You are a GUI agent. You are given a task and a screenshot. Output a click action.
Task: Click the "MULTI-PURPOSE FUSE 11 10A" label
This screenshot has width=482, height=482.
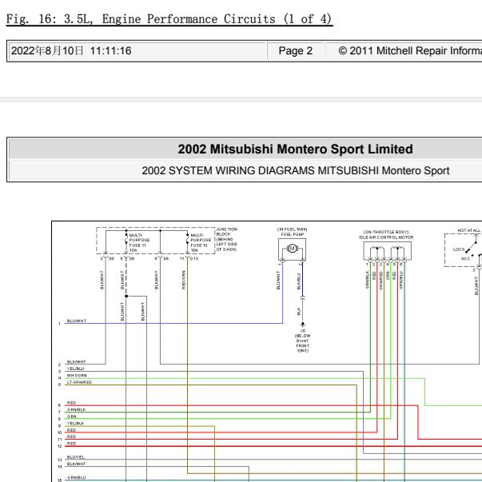point(139,242)
